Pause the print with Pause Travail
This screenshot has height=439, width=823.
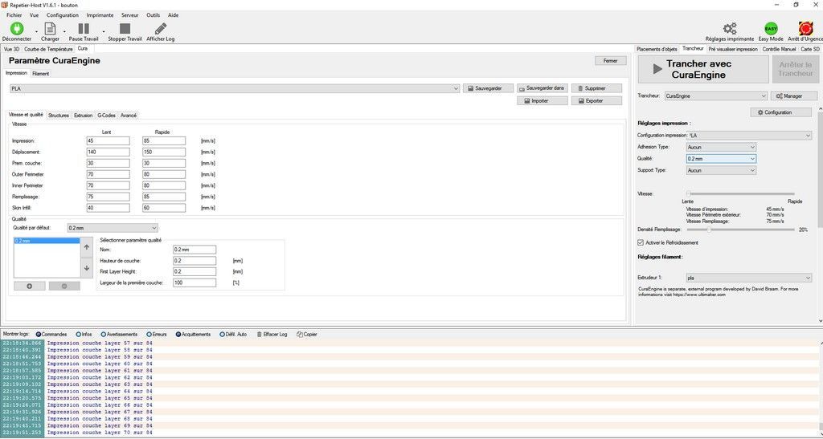point(84,28)
